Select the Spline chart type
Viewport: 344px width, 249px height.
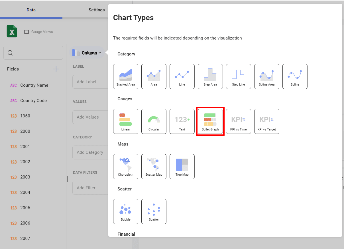click(x=295, y=76)
